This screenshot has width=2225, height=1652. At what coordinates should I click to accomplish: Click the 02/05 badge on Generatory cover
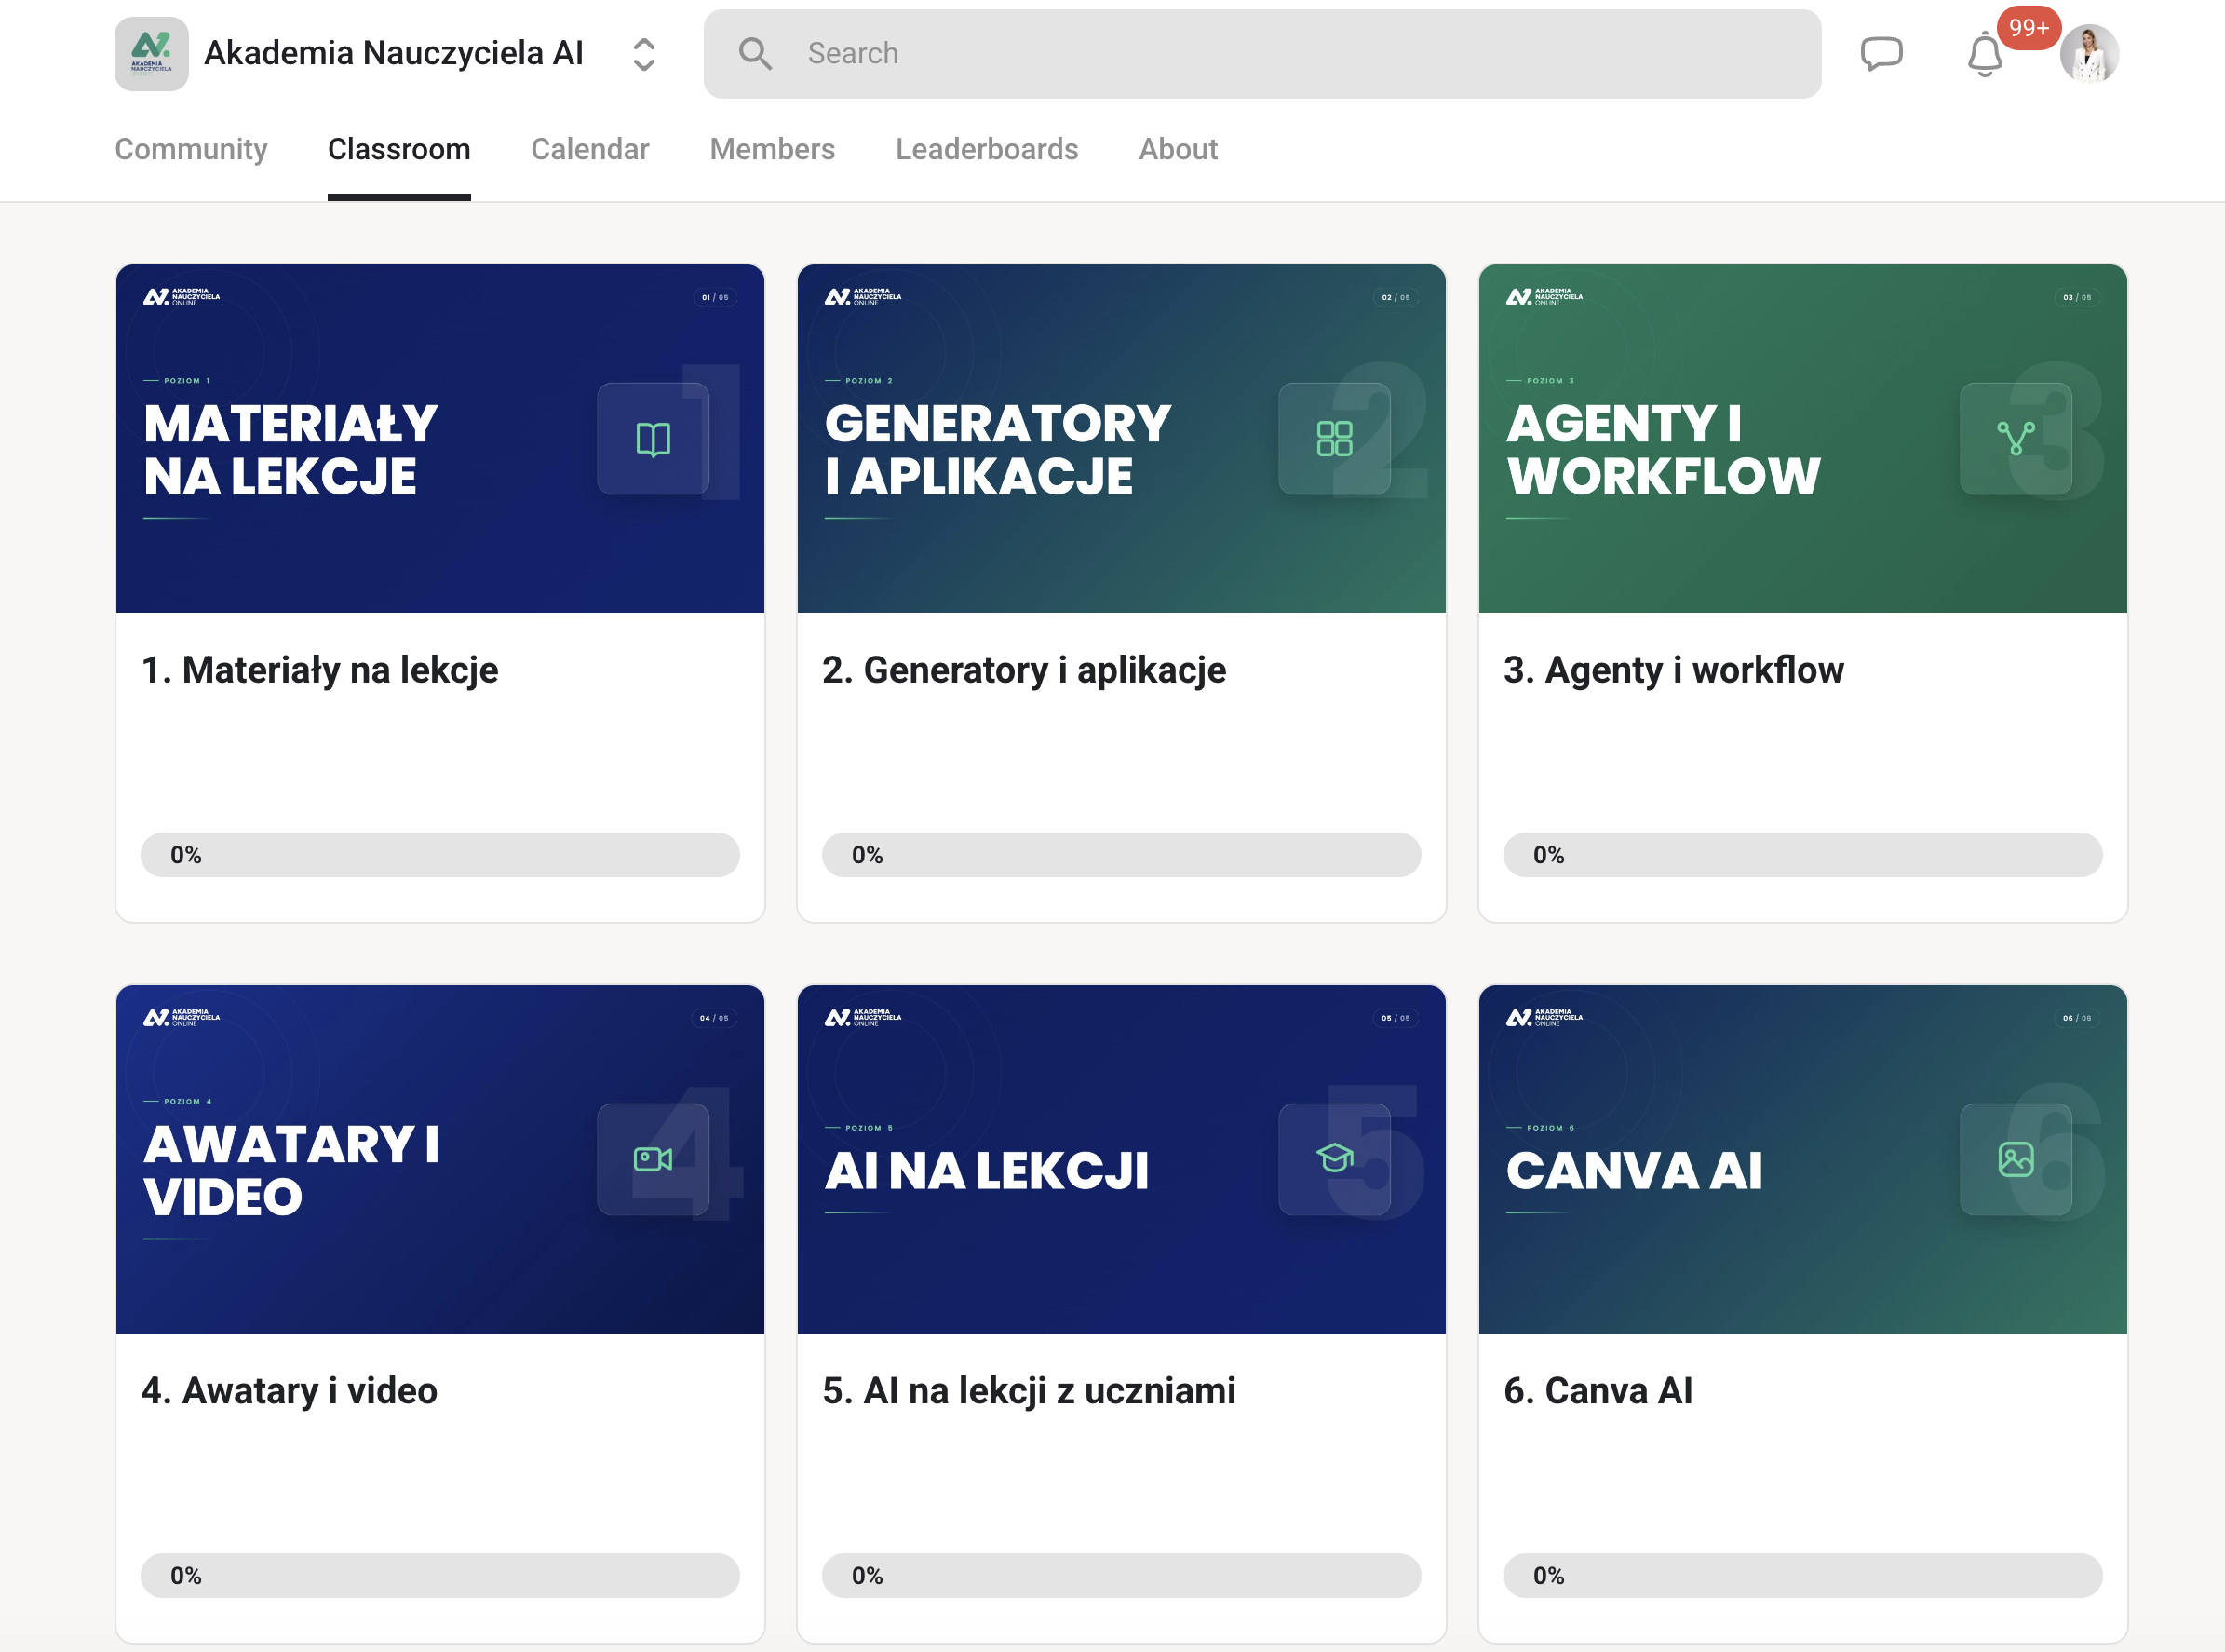coord(1396,297)
